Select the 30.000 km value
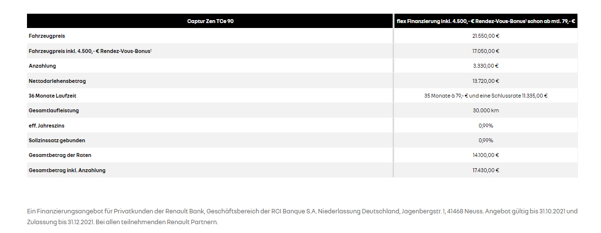 (486, 110)
